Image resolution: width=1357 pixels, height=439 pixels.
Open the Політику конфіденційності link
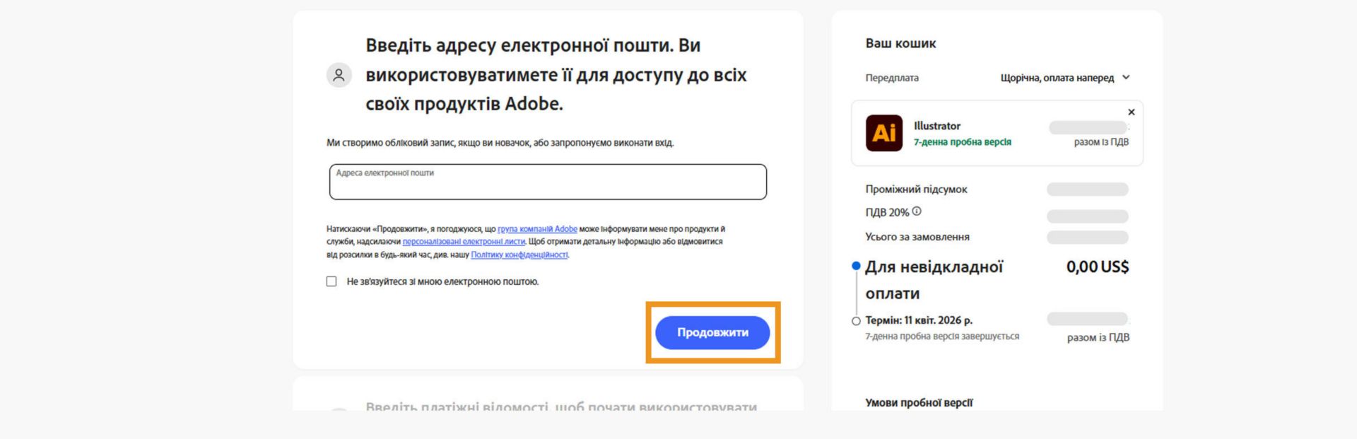(521, 257)
